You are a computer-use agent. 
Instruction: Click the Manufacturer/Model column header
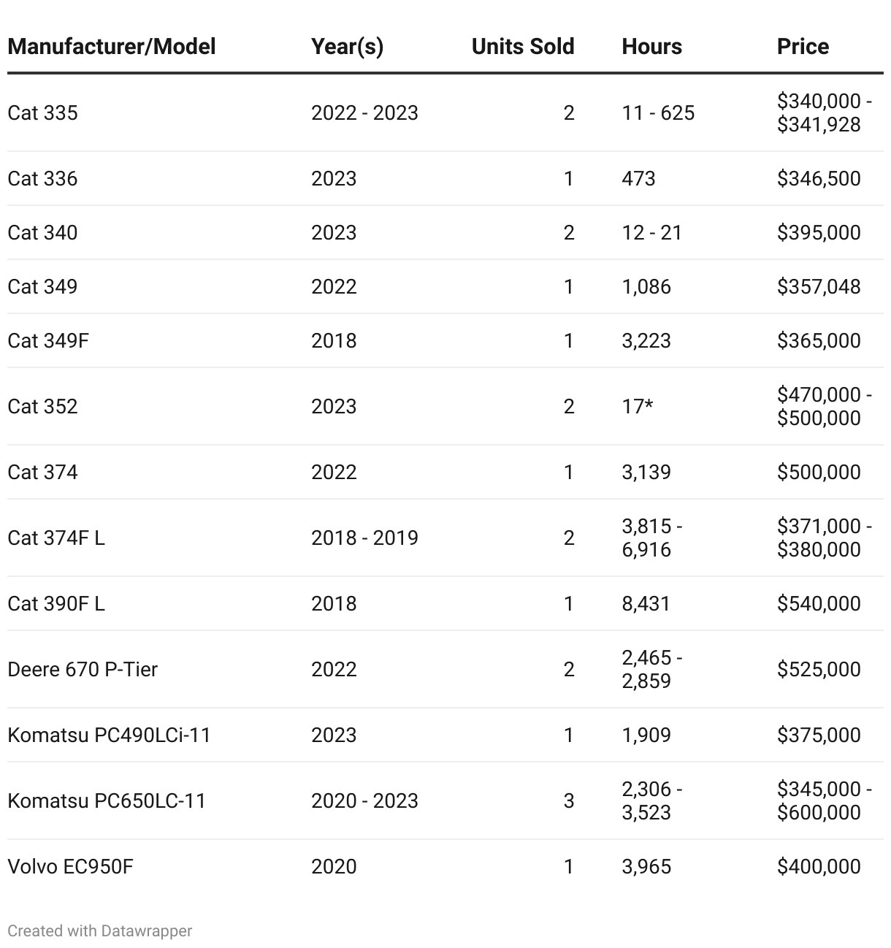[112, 47]
